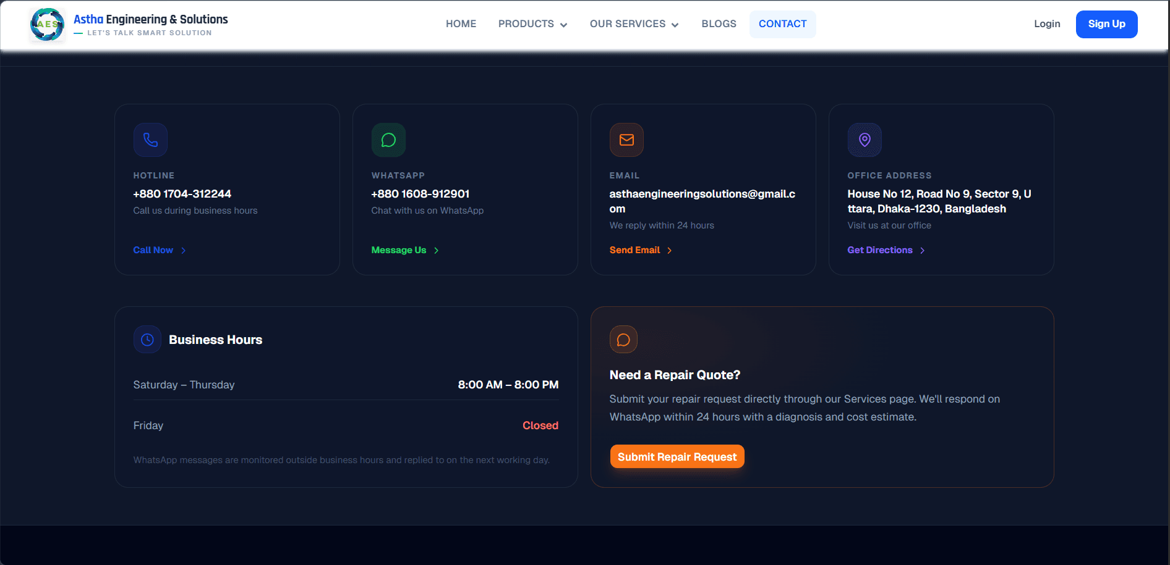Select the Contact nav tab
The height and width of the screenshot is (565, 1170).
(x=782, y=24)
